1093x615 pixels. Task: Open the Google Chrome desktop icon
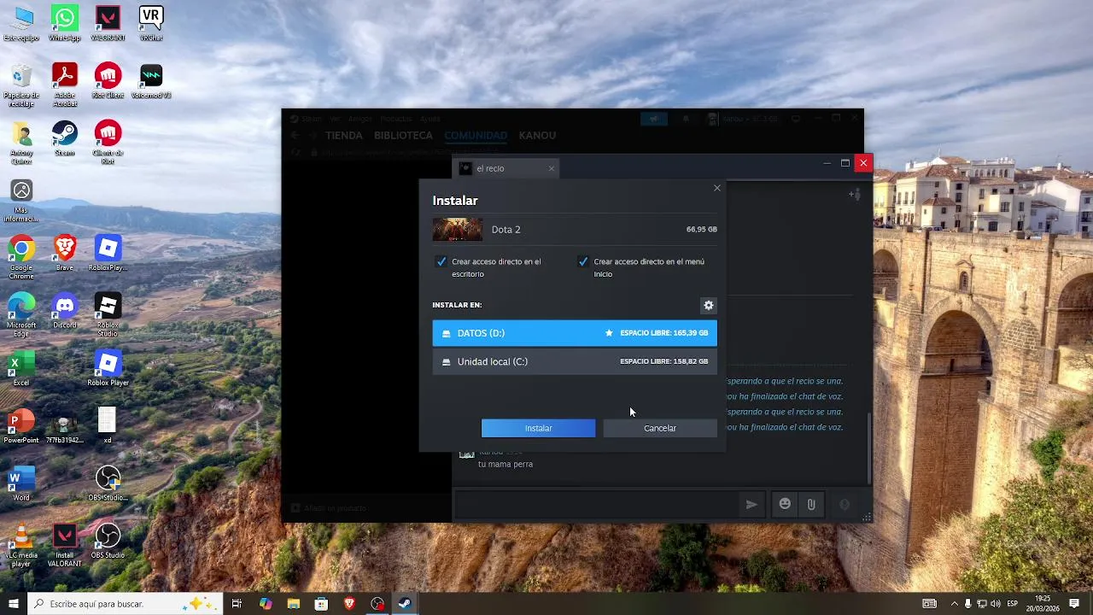(21, 258)
